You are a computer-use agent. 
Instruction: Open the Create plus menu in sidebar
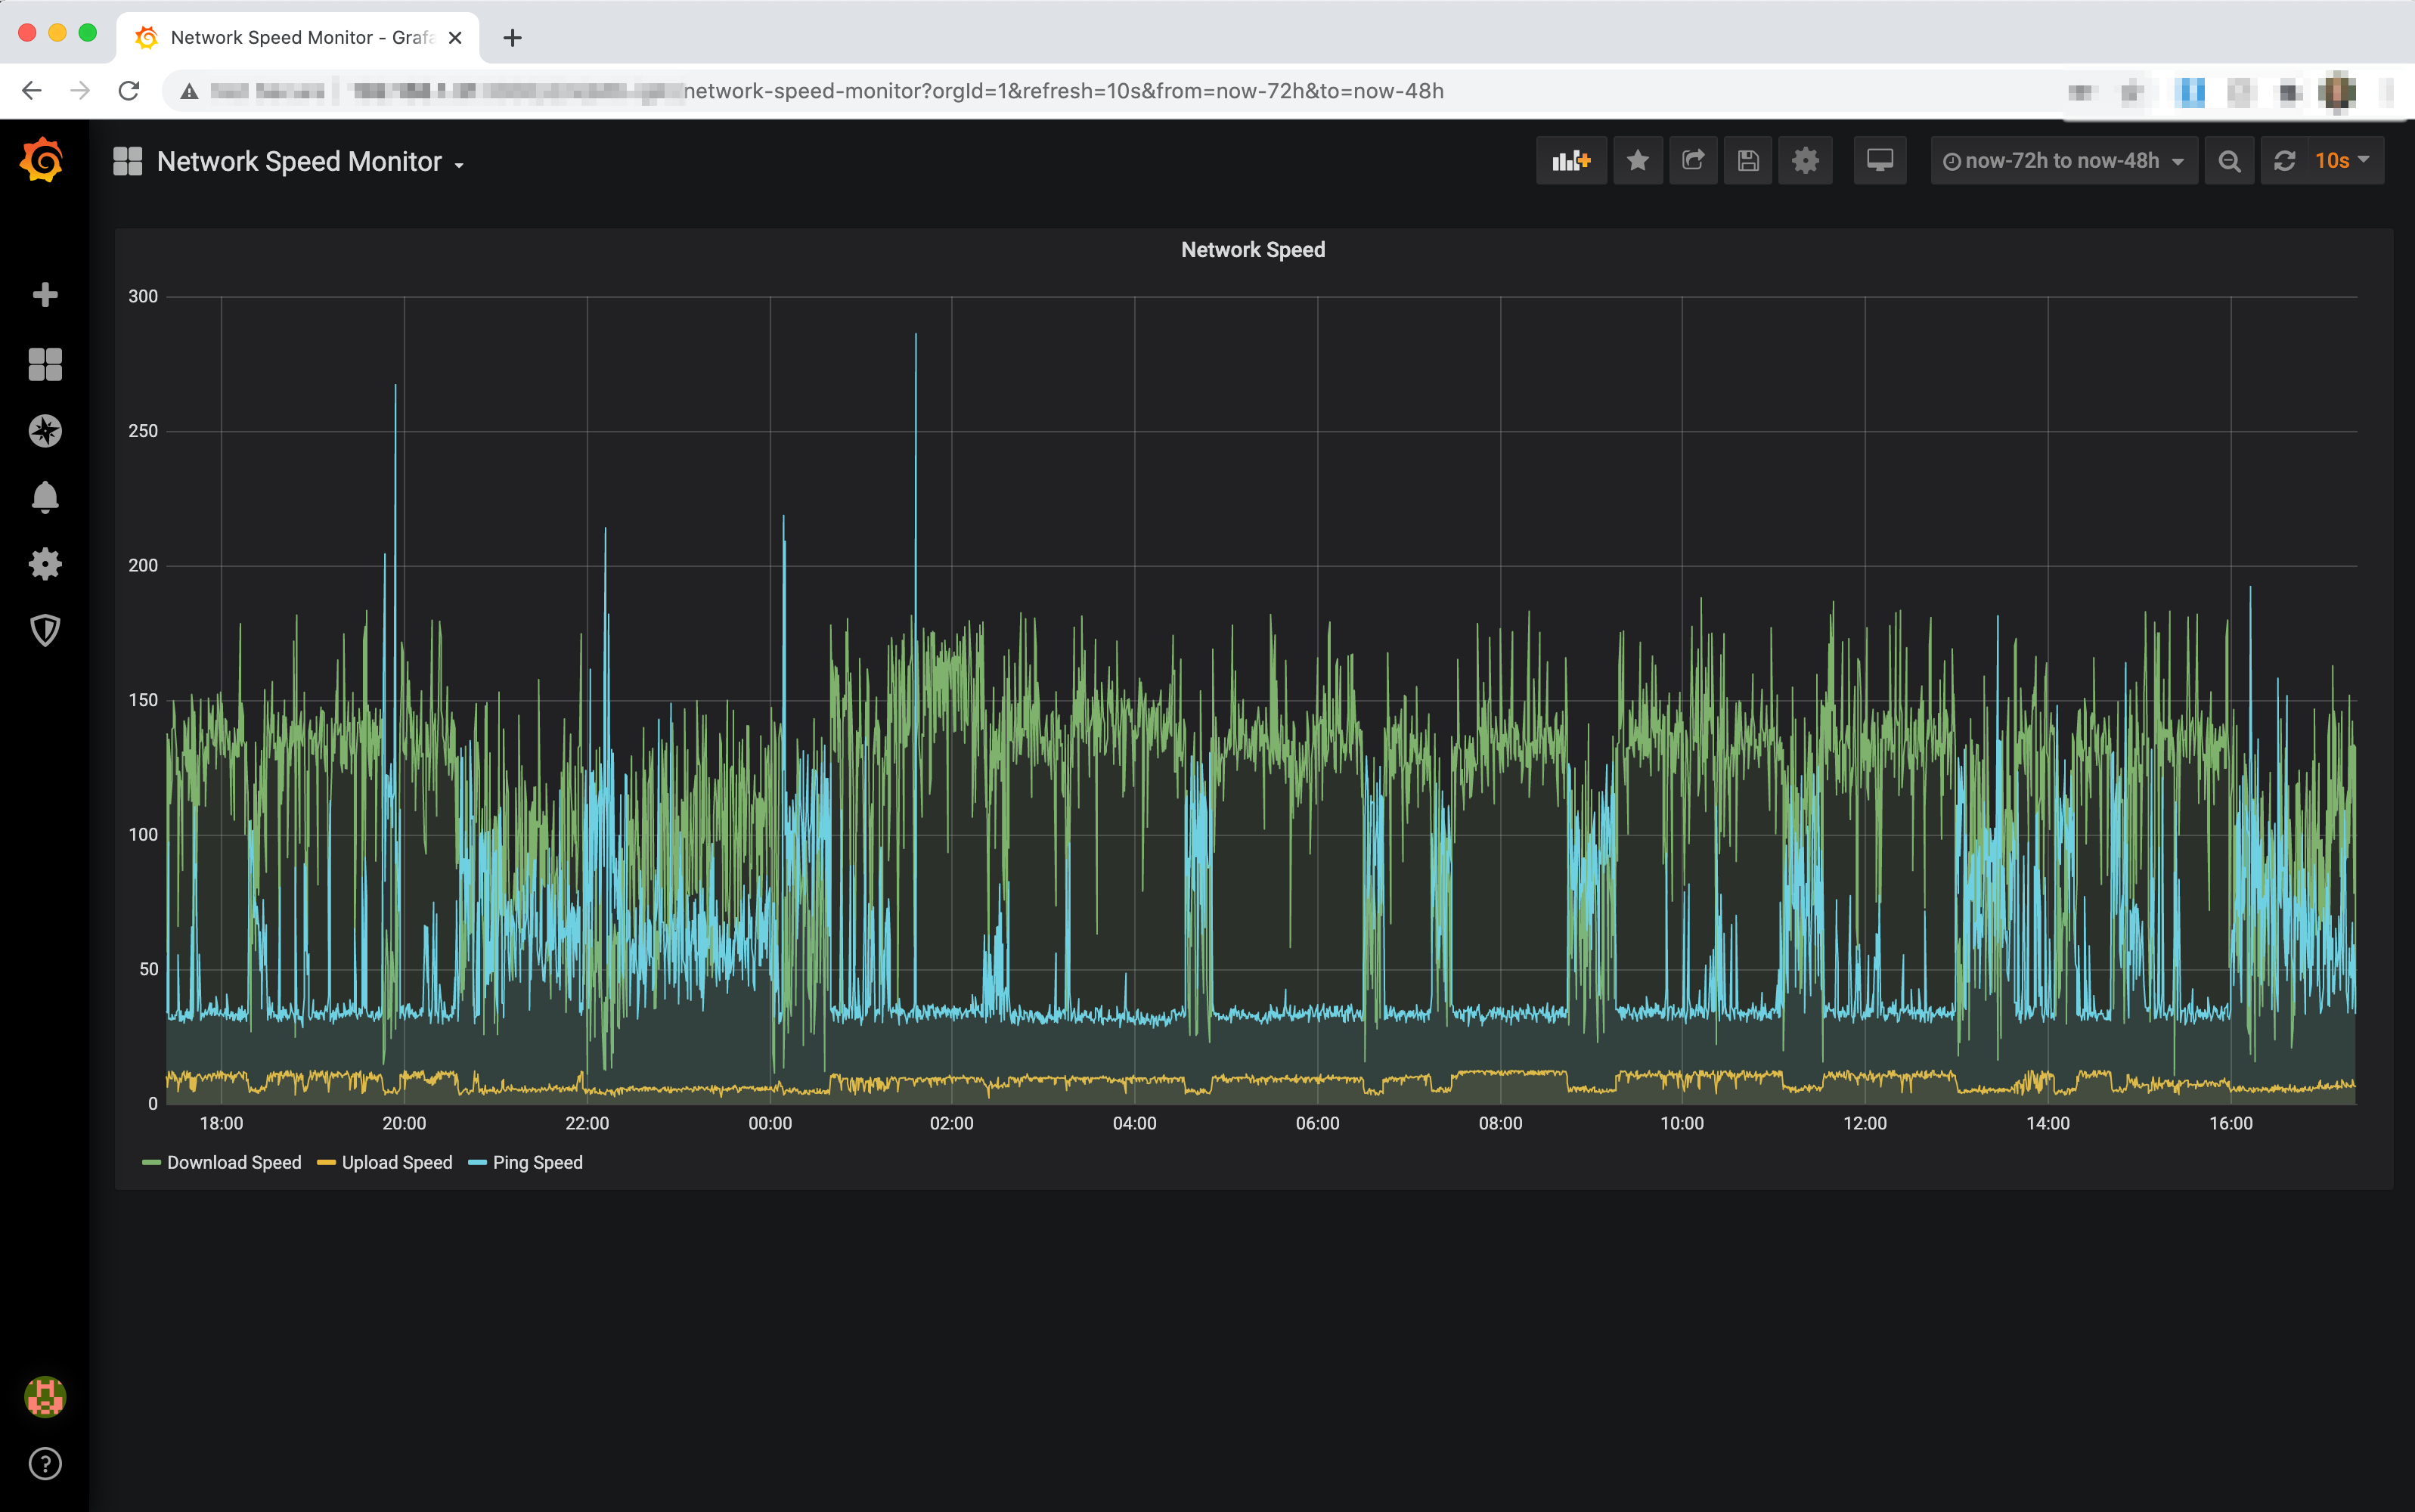(x=45, y=294)
